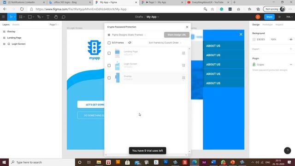The height and width of the screenshot is (166, 295).
Task: Switch to the Assets tab
Action: click(16, 24)
